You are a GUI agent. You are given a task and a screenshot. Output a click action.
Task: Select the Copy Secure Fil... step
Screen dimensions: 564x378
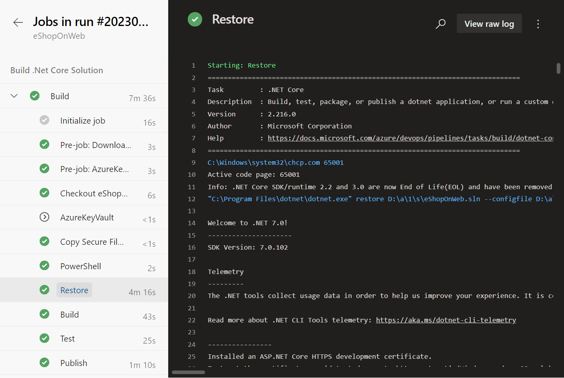point(84,242)
